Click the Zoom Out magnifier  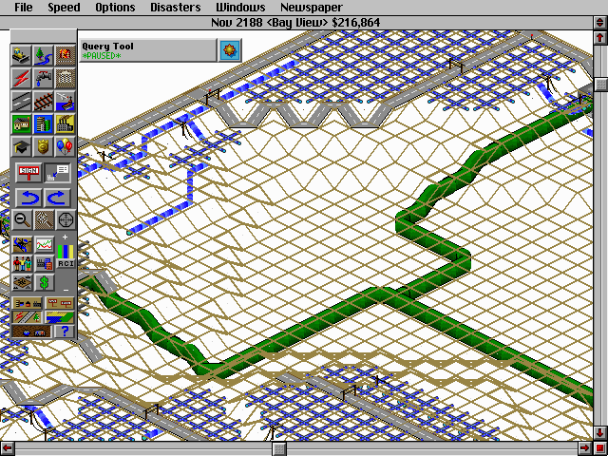(22, 219)
